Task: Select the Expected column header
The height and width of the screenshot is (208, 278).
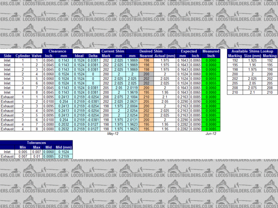Action: pyautogui.click(x=189, y=51)
